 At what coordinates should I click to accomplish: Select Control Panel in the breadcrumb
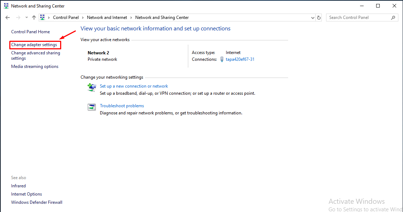66,18
